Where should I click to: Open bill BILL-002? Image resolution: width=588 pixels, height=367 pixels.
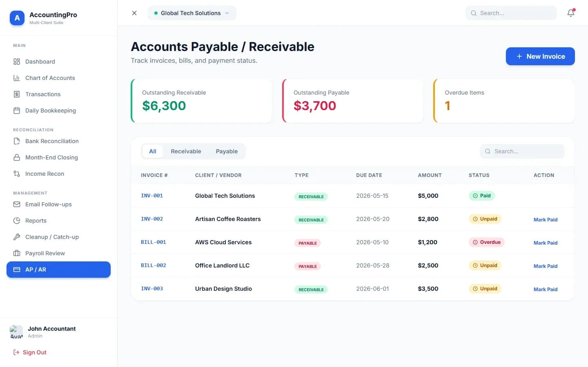pos(154,265)
